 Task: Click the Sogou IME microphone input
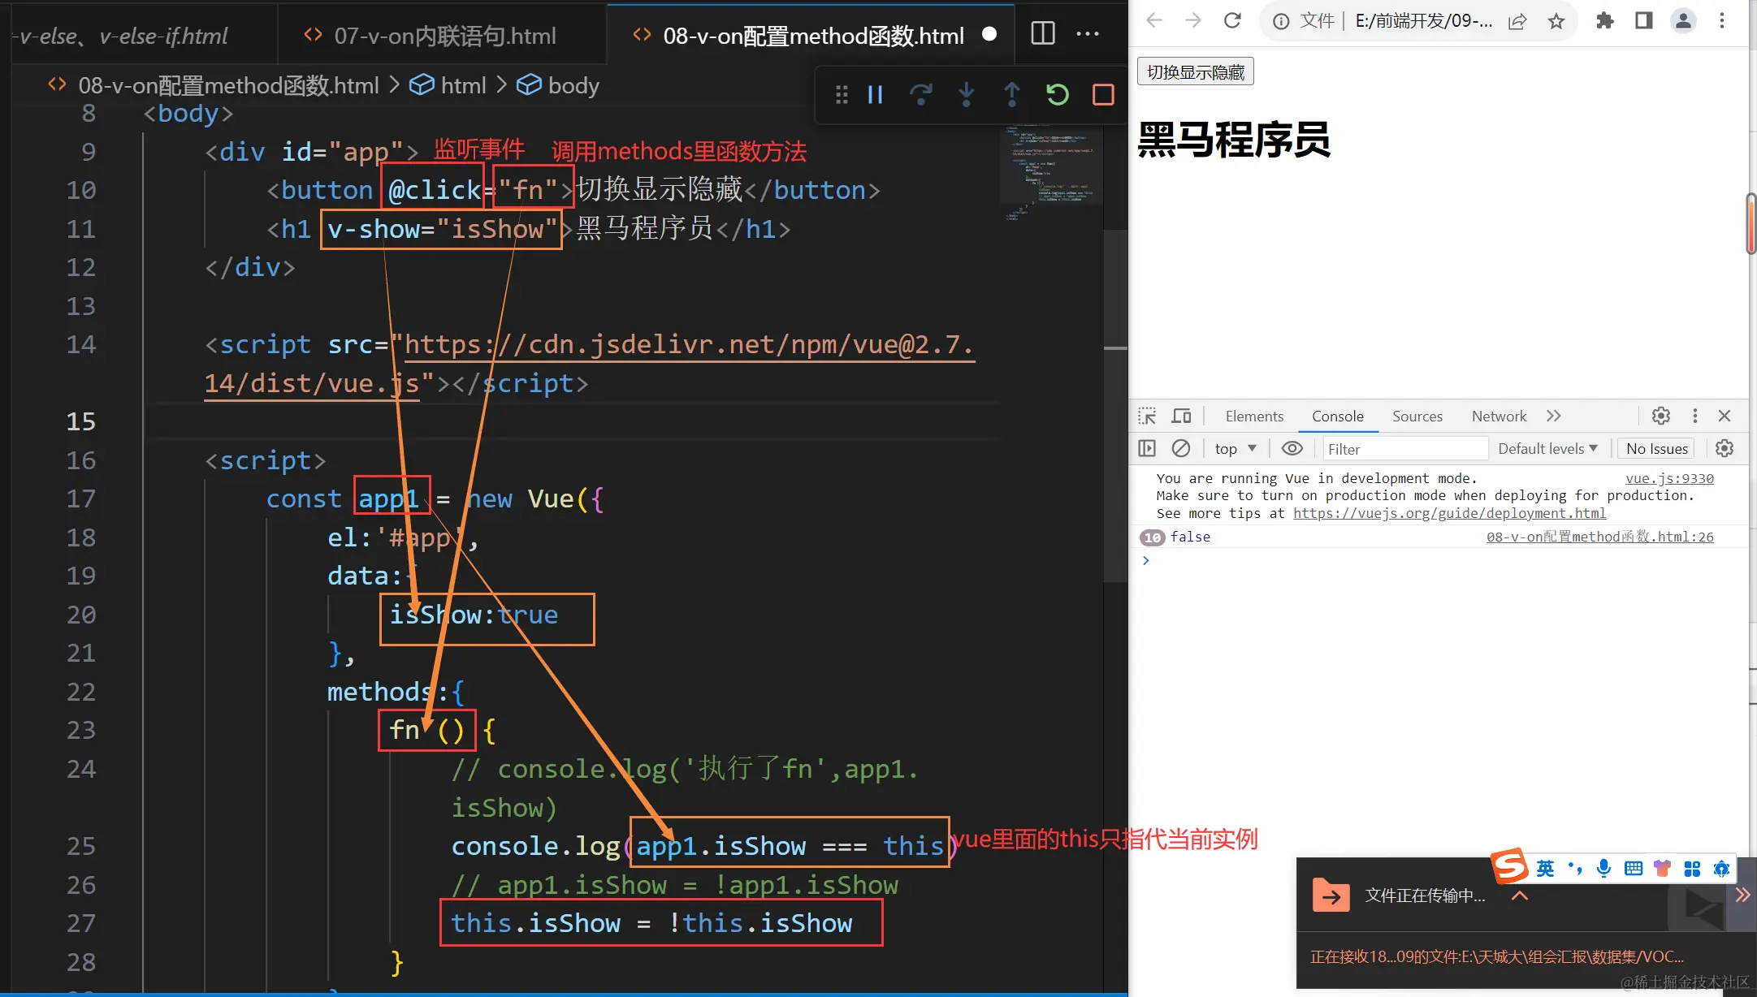click(x=1603, y=869)
